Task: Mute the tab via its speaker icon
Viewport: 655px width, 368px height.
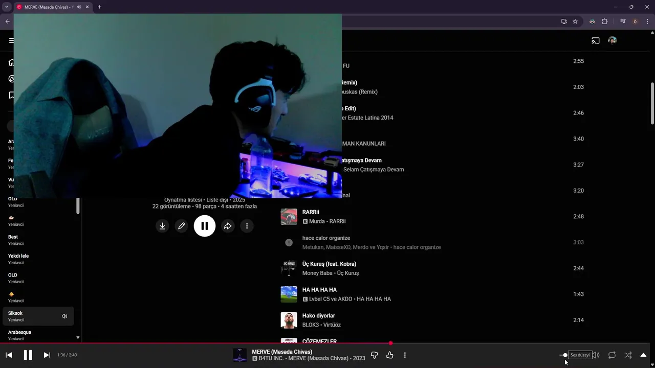Action: pyautogui.click(x=79, y=7)
